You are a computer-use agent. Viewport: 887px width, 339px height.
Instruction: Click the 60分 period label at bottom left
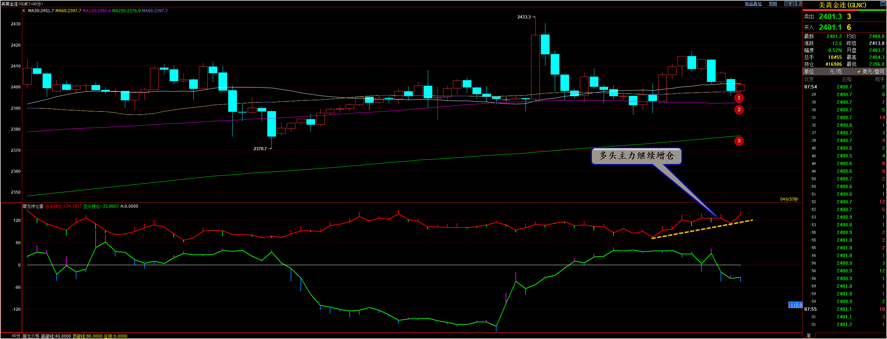[16, 336]
